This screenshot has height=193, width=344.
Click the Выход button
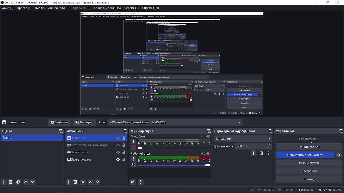[309, 179]
